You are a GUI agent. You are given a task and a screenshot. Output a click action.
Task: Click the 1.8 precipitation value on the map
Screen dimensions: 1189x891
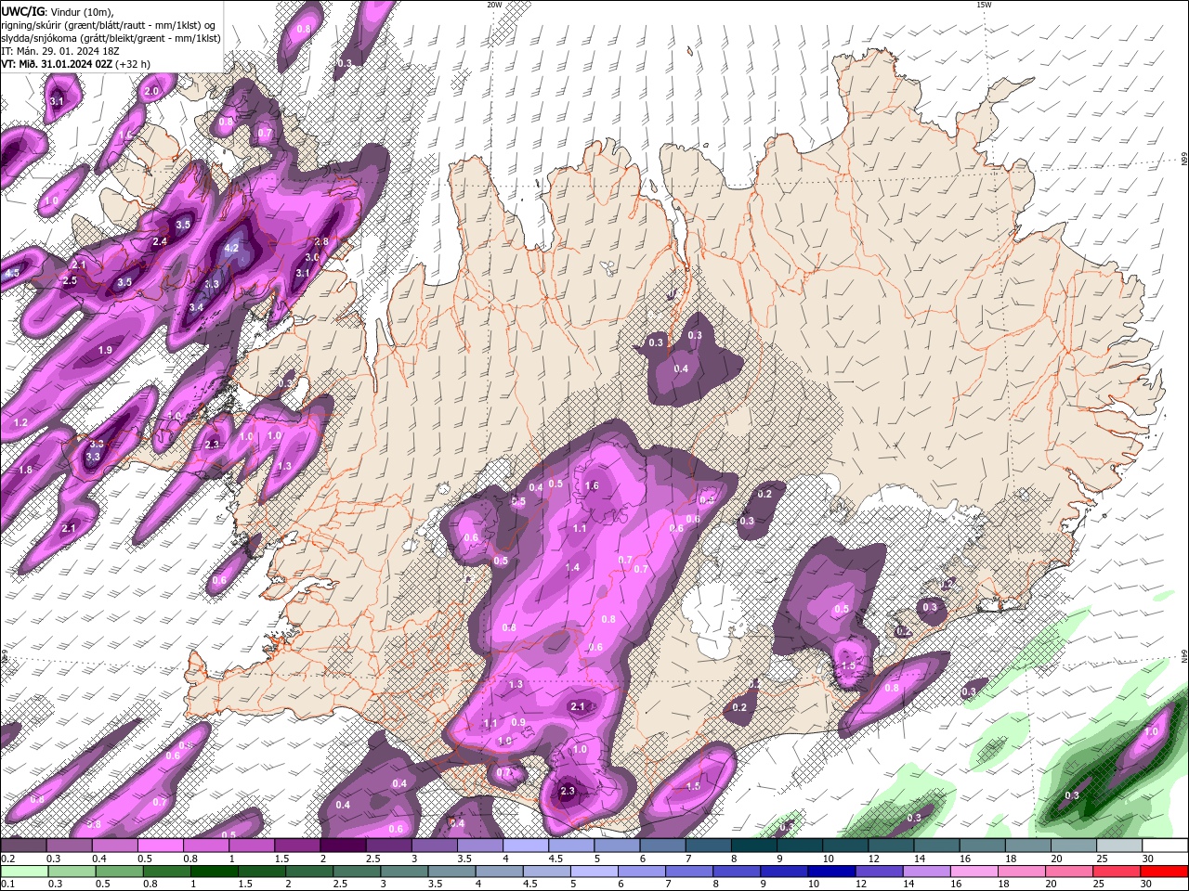coord(25,470)
